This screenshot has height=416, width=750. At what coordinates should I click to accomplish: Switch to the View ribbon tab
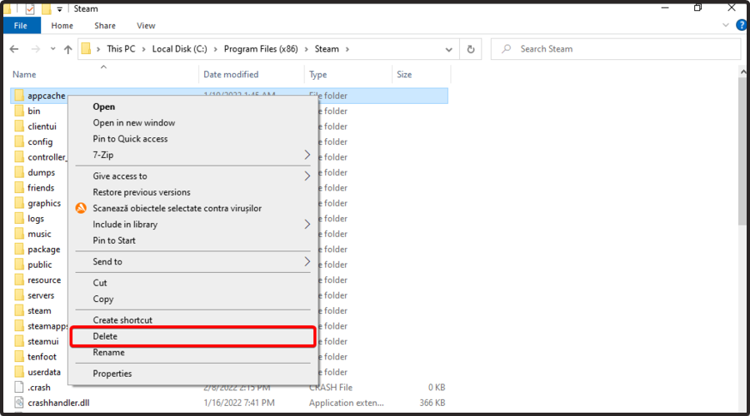pos(146,26)
